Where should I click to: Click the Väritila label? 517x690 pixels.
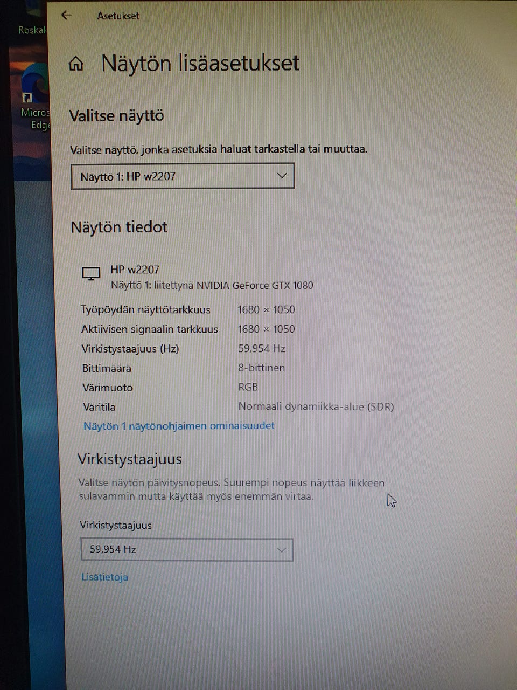pyautogui.click(x=99, y=407)
